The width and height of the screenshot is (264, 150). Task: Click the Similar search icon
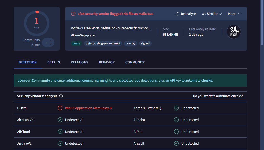coord(204,14)
